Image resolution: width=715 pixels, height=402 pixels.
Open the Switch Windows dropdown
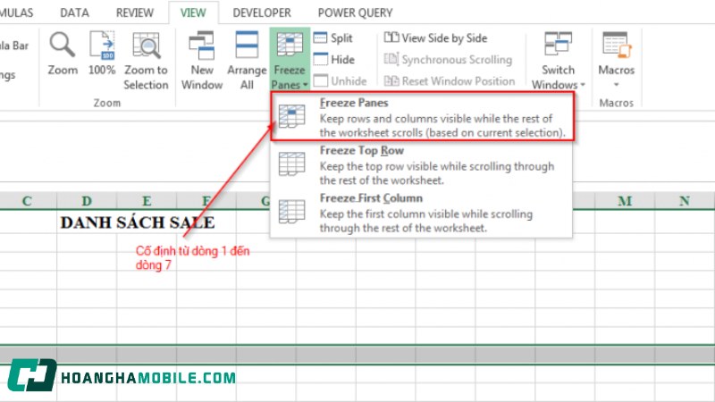[558, 60]
